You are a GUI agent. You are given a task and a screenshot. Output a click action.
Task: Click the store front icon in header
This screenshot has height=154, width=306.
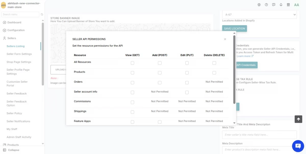(x=288, y=5)
